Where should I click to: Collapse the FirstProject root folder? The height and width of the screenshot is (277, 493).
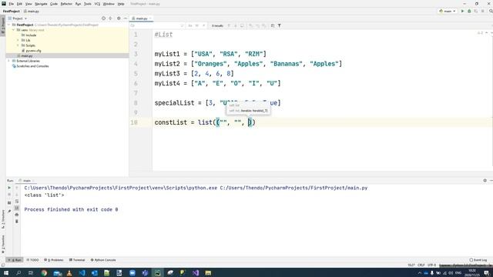click(9, 25)
